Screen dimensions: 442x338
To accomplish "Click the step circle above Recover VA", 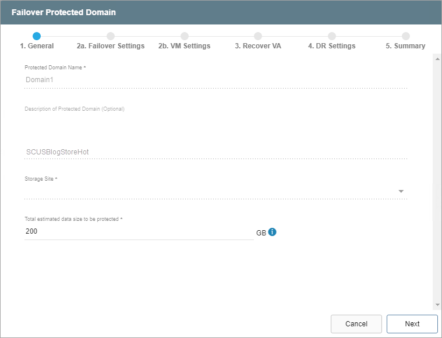I will coord(258,36).
